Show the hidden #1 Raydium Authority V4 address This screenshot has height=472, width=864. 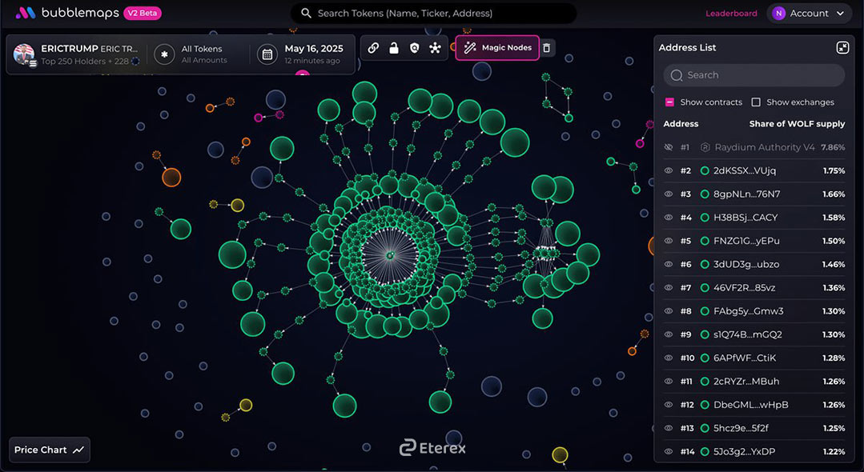[669, 147]
